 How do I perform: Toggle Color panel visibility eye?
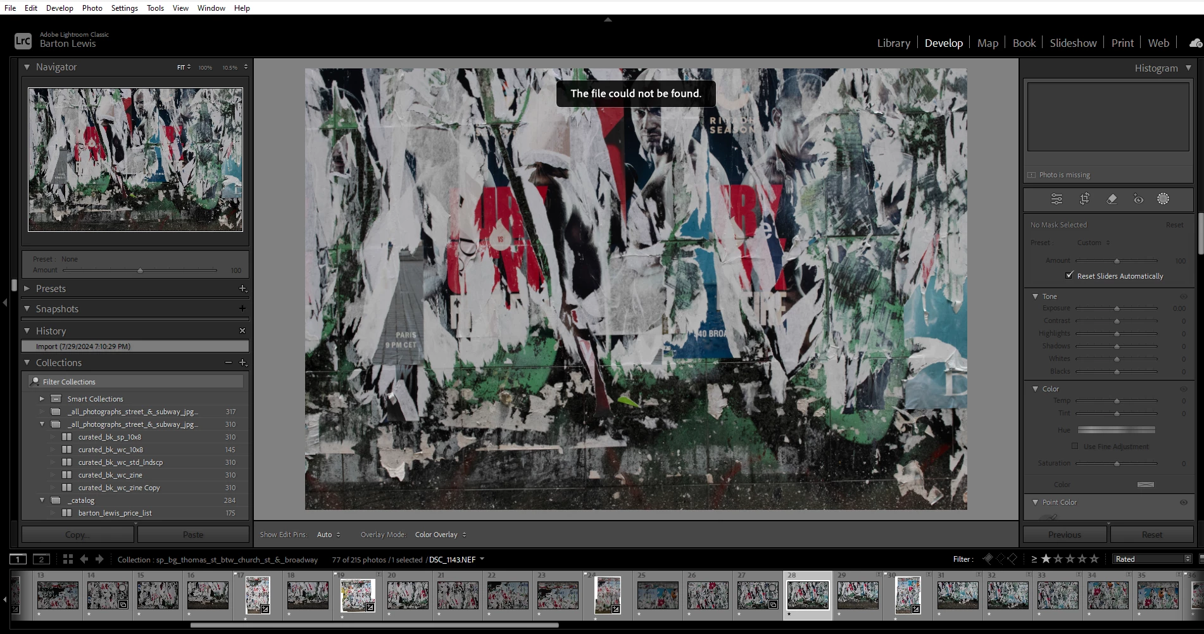tap(1183, 389)
